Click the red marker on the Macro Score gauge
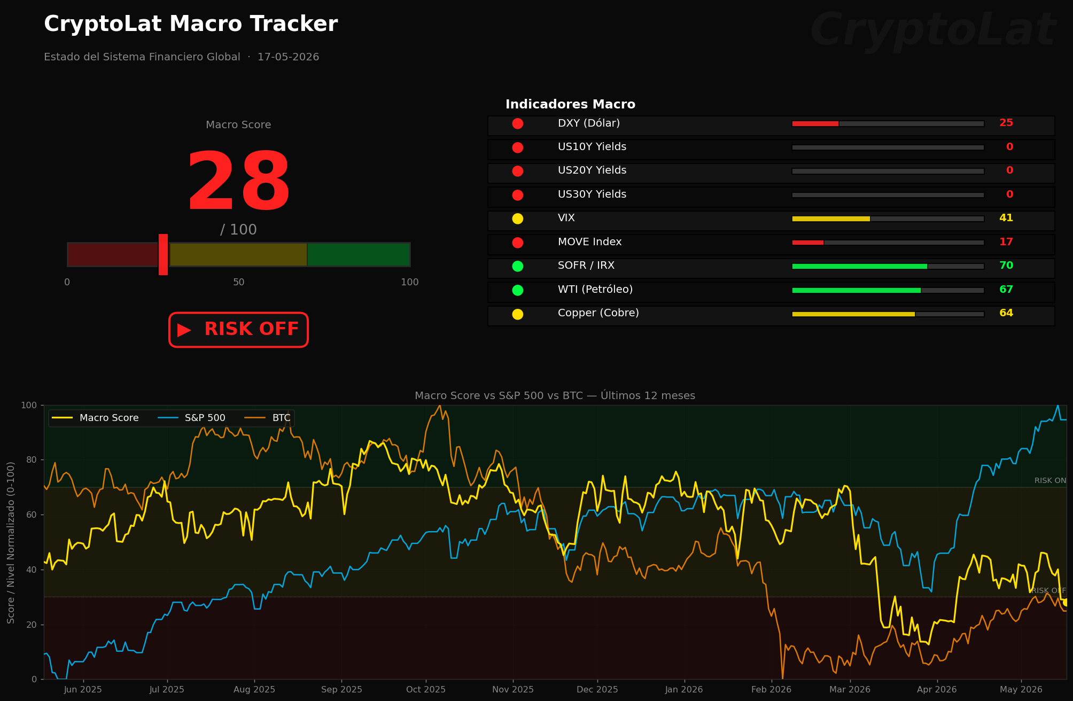This screenshot has width=1073, height=701. 163,254
